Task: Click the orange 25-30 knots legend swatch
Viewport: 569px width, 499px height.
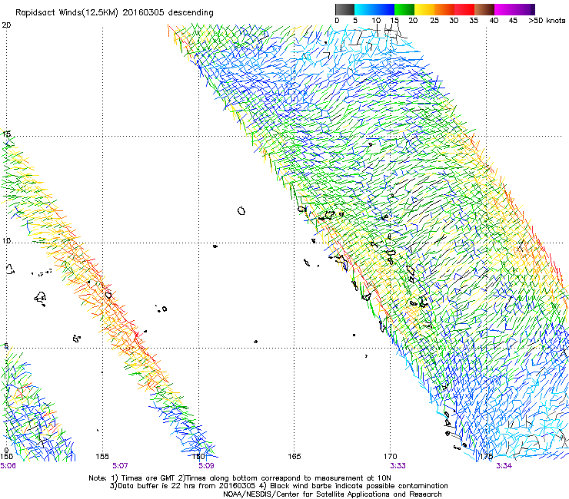Action: 444,9
